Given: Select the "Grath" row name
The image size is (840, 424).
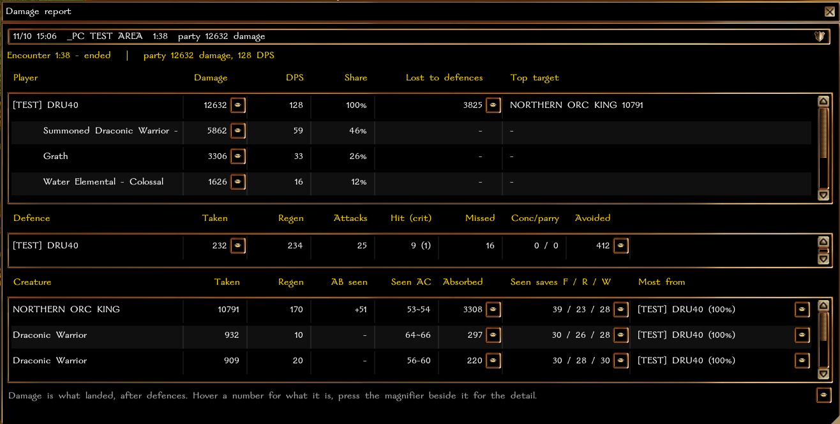Looking at the screenshot, I should pos(56,156).
